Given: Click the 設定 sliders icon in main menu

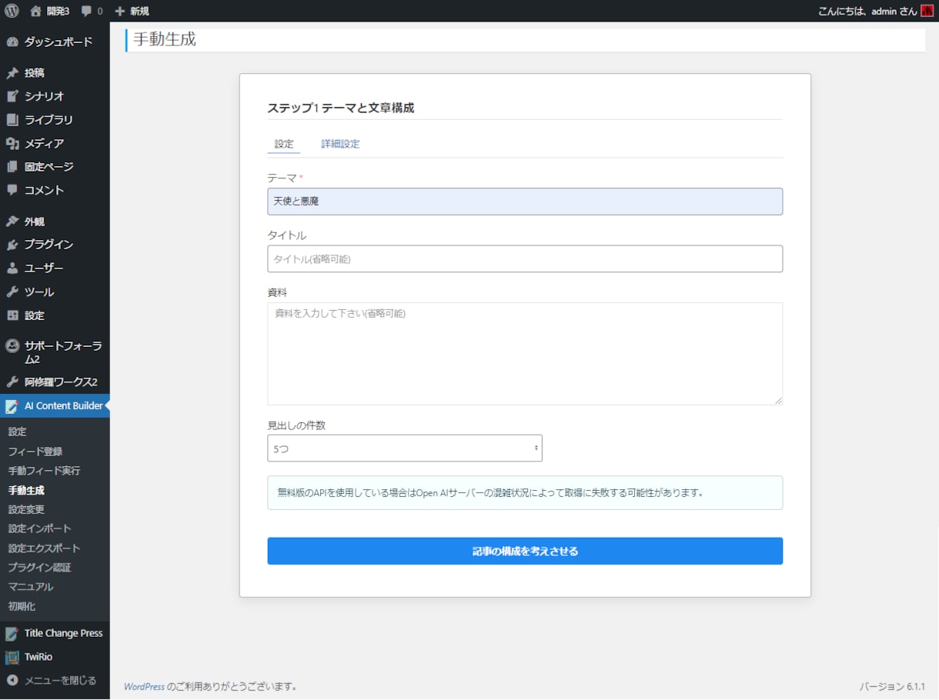Looking at the screenshot, I should [12, 315].
